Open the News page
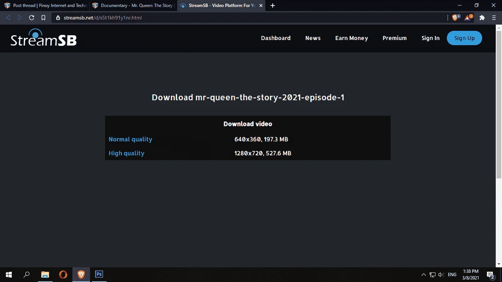This screenshot has width=502, height=282. click(x=313, y=38)
